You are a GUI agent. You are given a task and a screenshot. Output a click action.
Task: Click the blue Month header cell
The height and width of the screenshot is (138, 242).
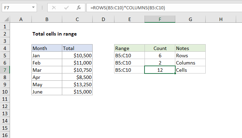click(x=47, y=48)
